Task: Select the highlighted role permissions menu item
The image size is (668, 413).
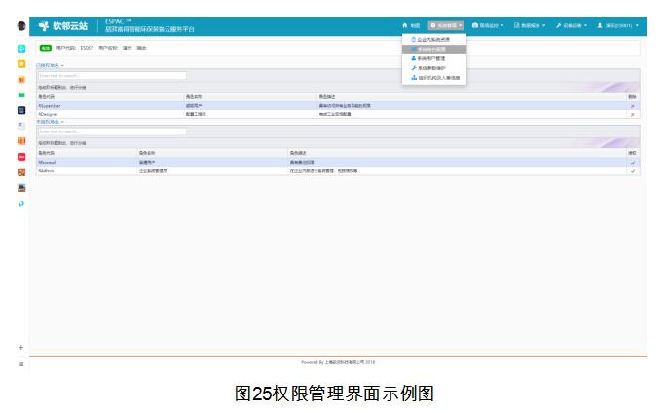Action: 434,49
